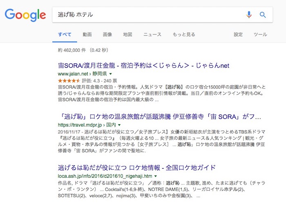The width and height of the screenshot is (286, 207).
Task: Open the 全国ロケ地ガイド result link
Action: tap(137, 167)
